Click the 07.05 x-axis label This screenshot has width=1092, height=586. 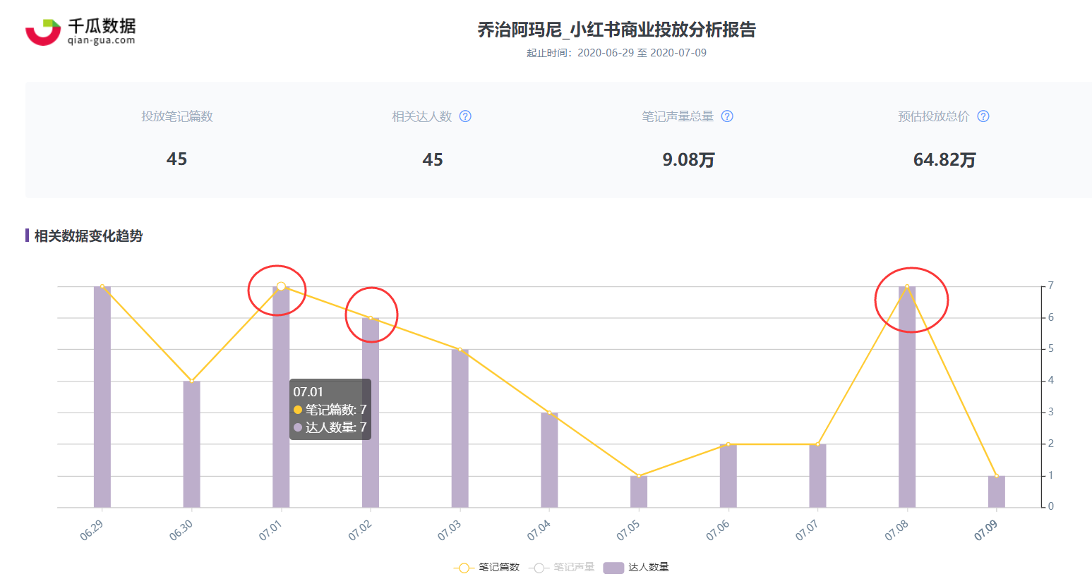tap(628, 530)
